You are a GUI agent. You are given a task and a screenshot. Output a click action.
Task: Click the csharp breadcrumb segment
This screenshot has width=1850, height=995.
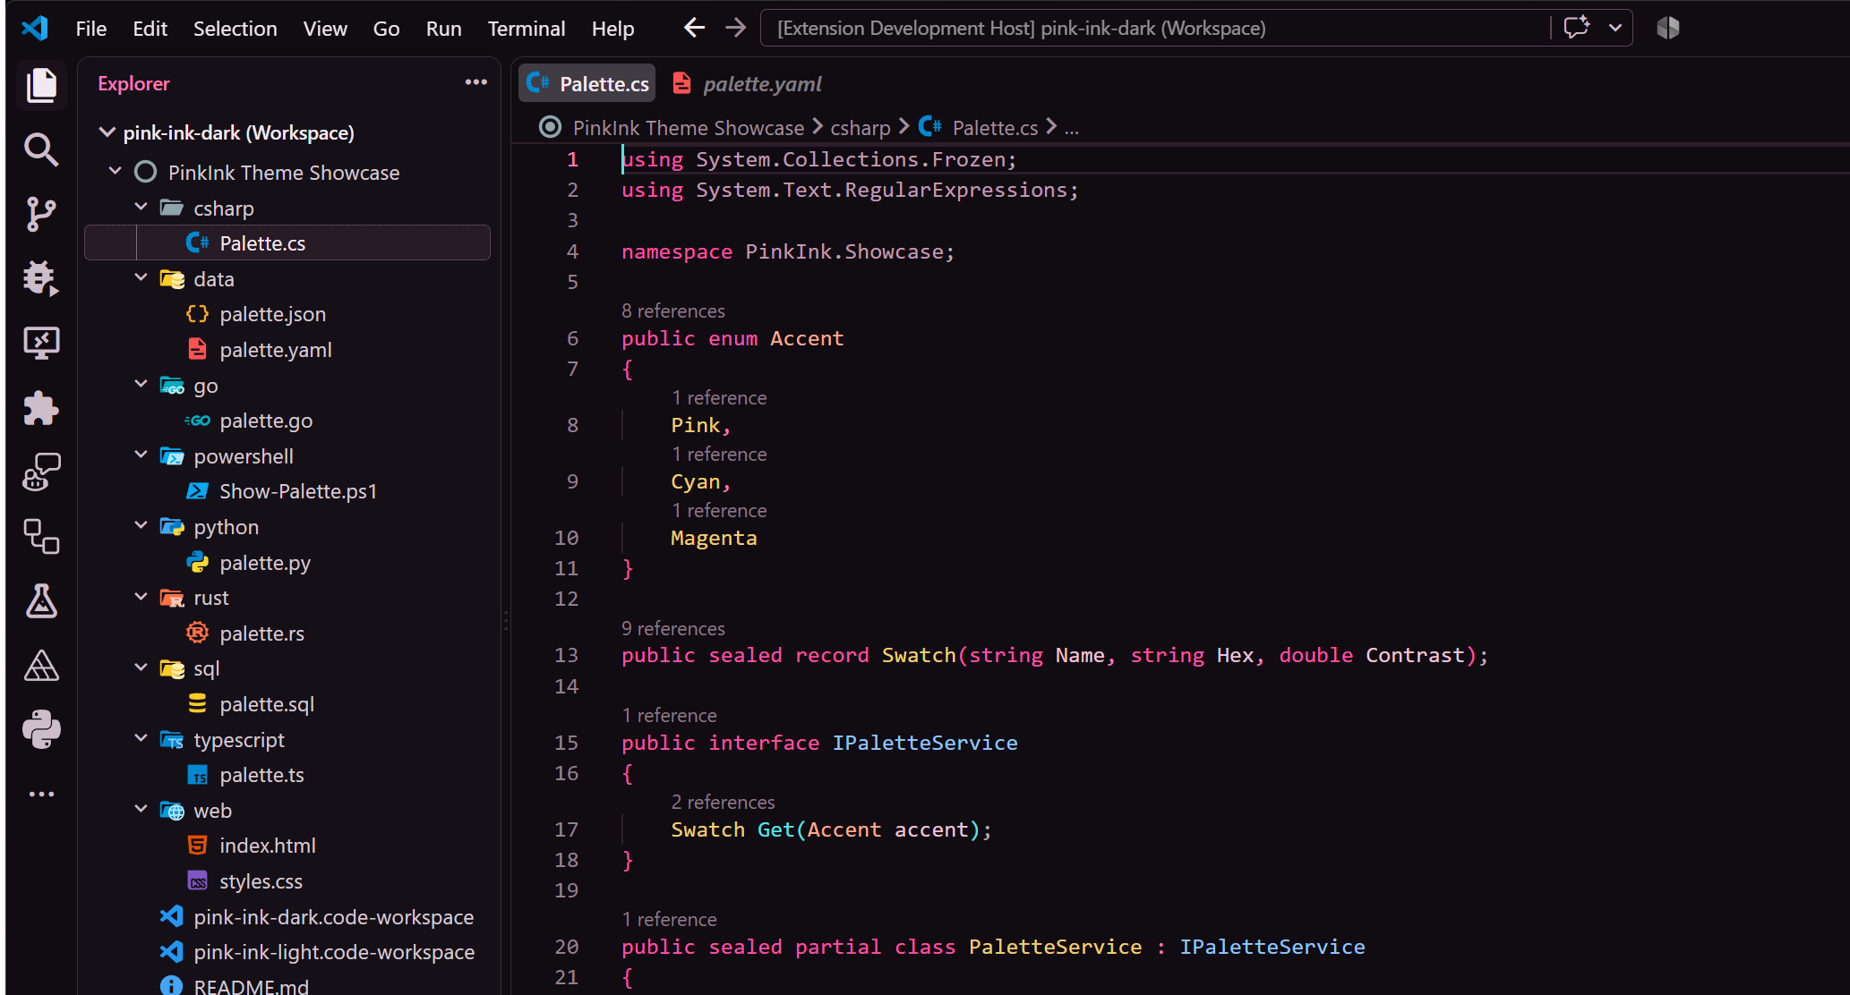pyautogui.click(x=861, y=128)
